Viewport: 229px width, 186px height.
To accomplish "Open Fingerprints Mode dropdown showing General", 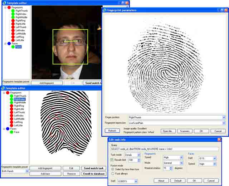I will (x=181, y=163).
